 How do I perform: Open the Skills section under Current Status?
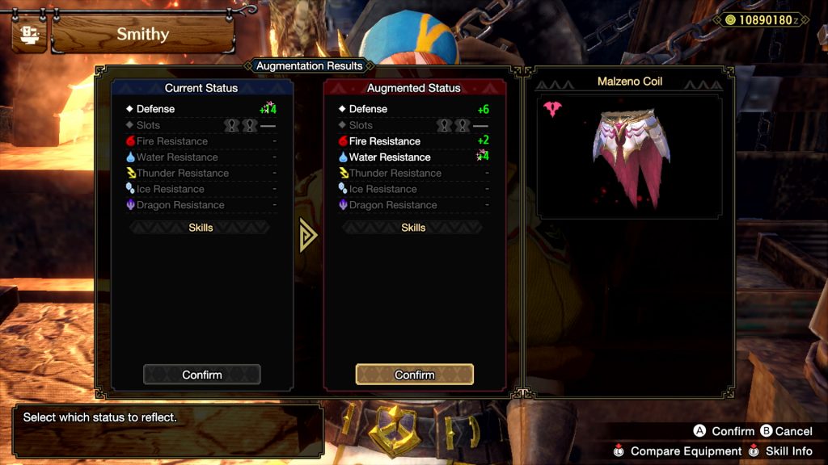pyautogui.click(x=201, y=227)
